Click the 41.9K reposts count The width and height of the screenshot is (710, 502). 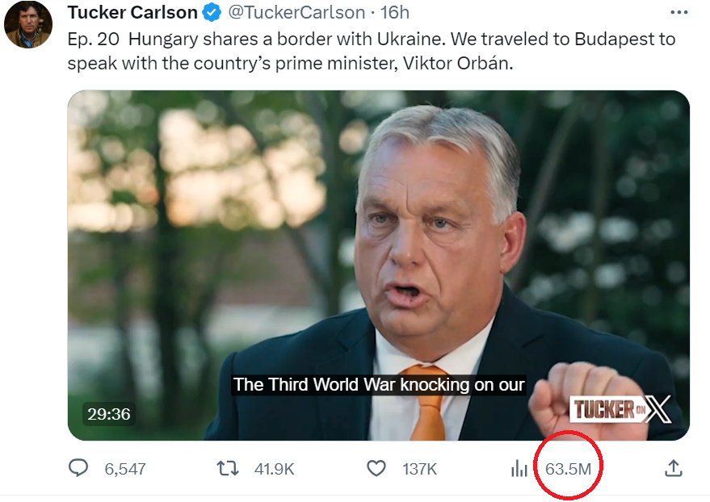point(274,469)
